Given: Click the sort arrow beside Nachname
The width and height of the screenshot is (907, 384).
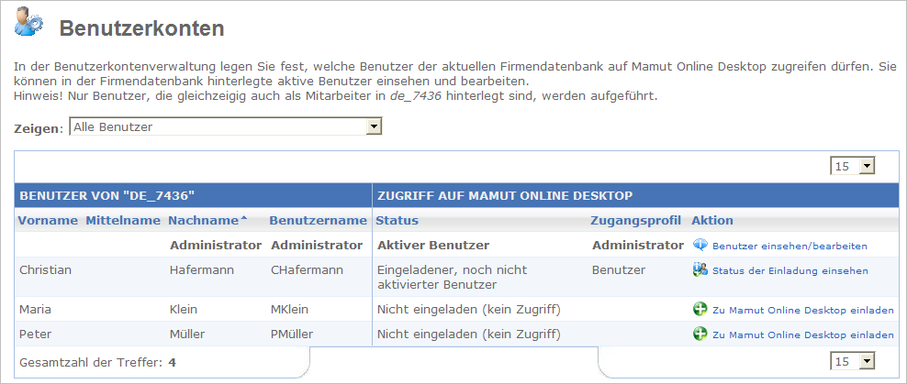Looking at the screenshot, I should (243, 218).
